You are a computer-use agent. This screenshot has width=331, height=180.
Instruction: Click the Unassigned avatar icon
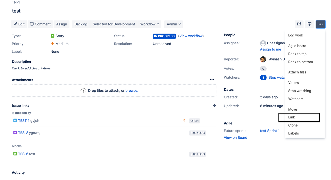[x=263, y=43]
